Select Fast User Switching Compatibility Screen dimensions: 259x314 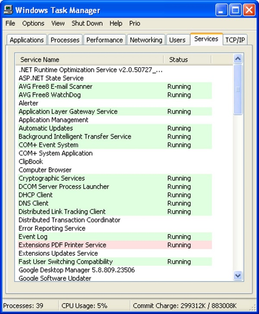pos(115,262)
